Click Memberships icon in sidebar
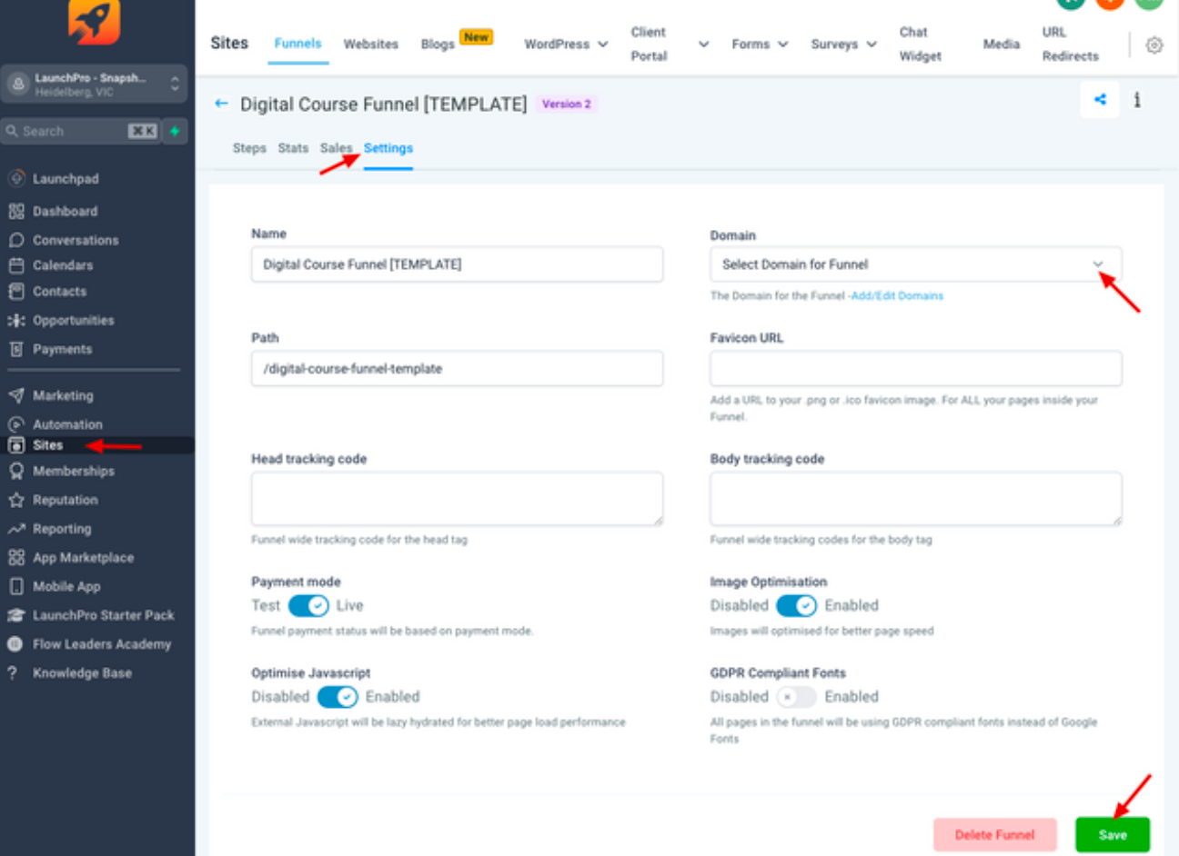 point(15,471)
